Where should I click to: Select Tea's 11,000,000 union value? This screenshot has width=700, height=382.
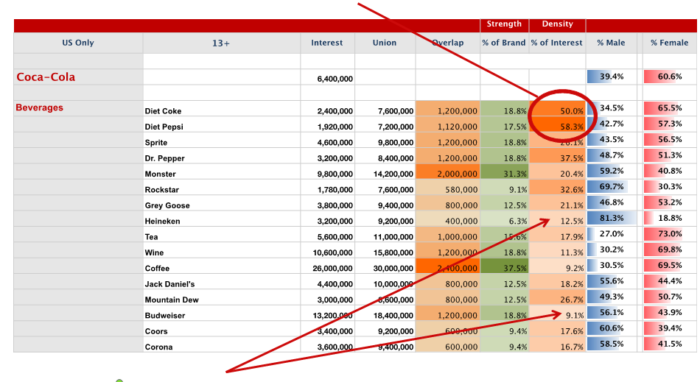pos(393,237)
